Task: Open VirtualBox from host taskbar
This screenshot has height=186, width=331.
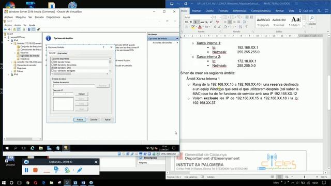Action: click(x=67, y=182)
